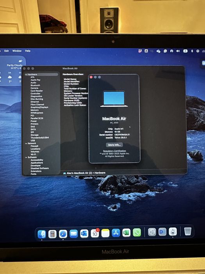Select ATA in the sidebar
The width and height of the screenshot is (205, 274).
tap(32, 77)
